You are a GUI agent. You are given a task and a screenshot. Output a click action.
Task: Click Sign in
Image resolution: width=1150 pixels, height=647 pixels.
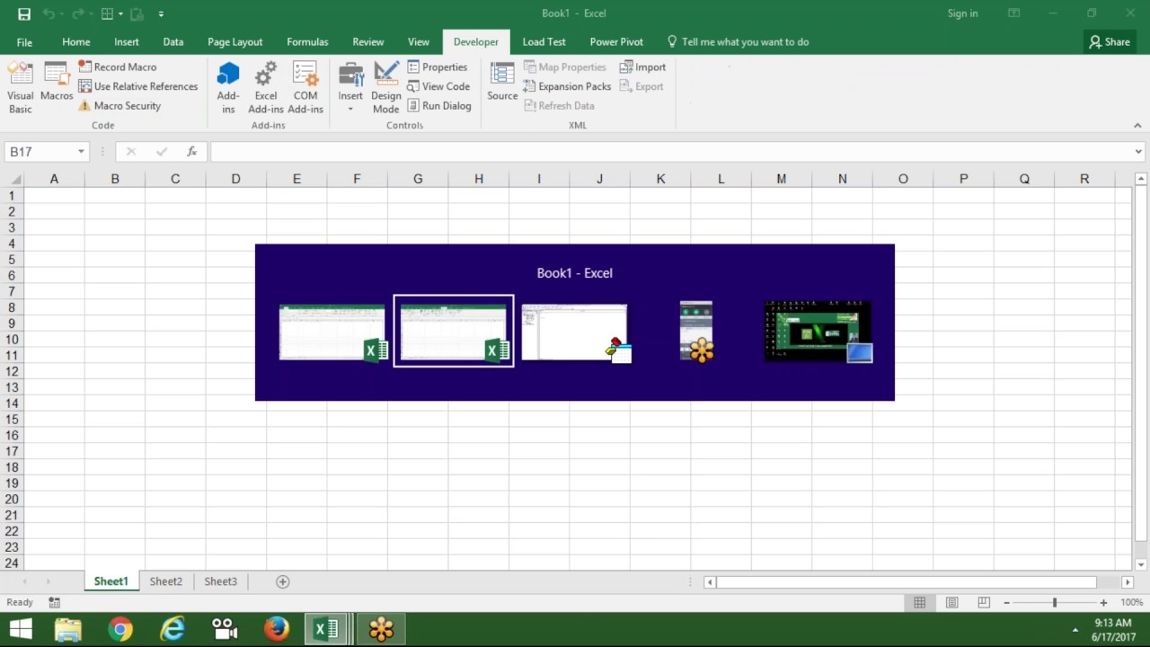tap(962, 13)
